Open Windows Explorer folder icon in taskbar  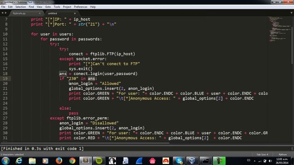(32, 161)
